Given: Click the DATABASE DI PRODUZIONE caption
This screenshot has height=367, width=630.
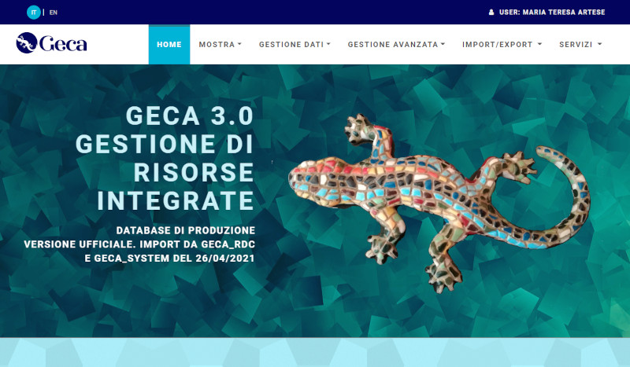Looking at the screenshot, I should pos(186,230).
